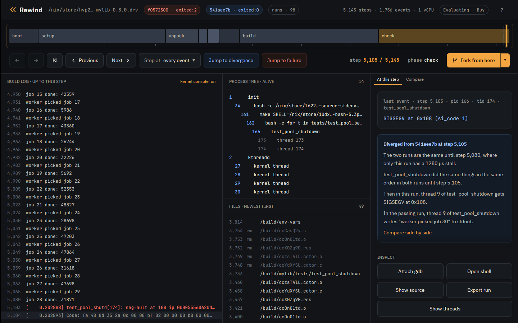Click the Open shell button
Image resolution: width=518 pixels, height=323 pixels.
point(479,271)
